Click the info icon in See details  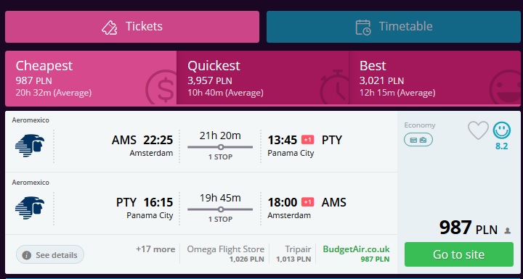[26, 255]
